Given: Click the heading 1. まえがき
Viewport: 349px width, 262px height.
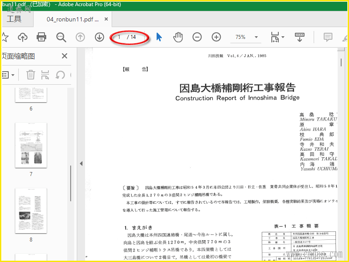Looking at the screenshot, I should tap(138, 228).
